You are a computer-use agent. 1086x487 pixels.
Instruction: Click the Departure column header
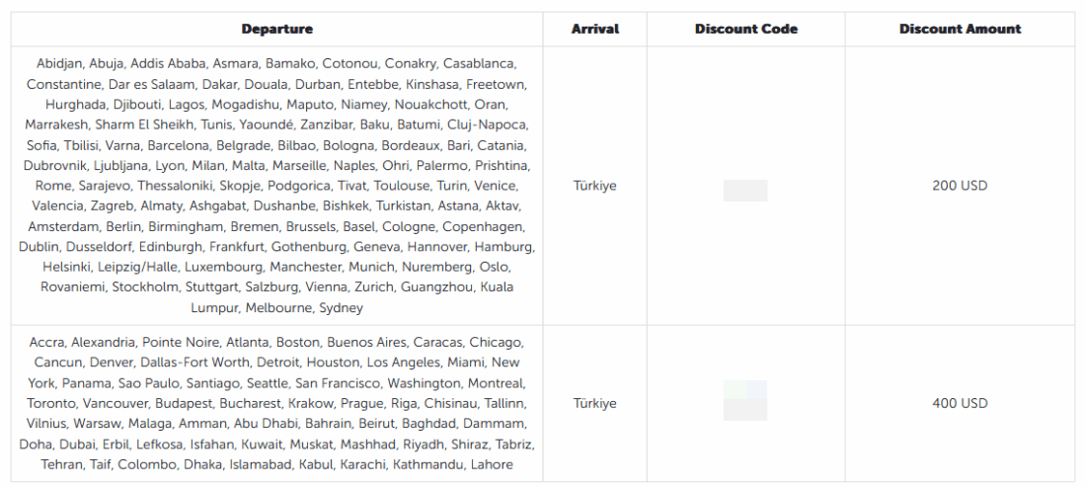276,30
